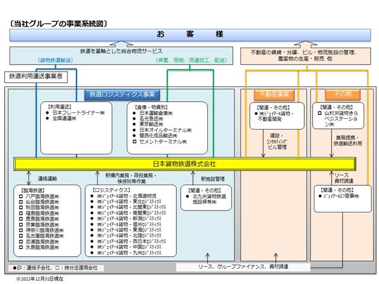
Task: Select the 駅構内業務・荷役業務・検修附帯作業 label
Action: click(131, 178)
